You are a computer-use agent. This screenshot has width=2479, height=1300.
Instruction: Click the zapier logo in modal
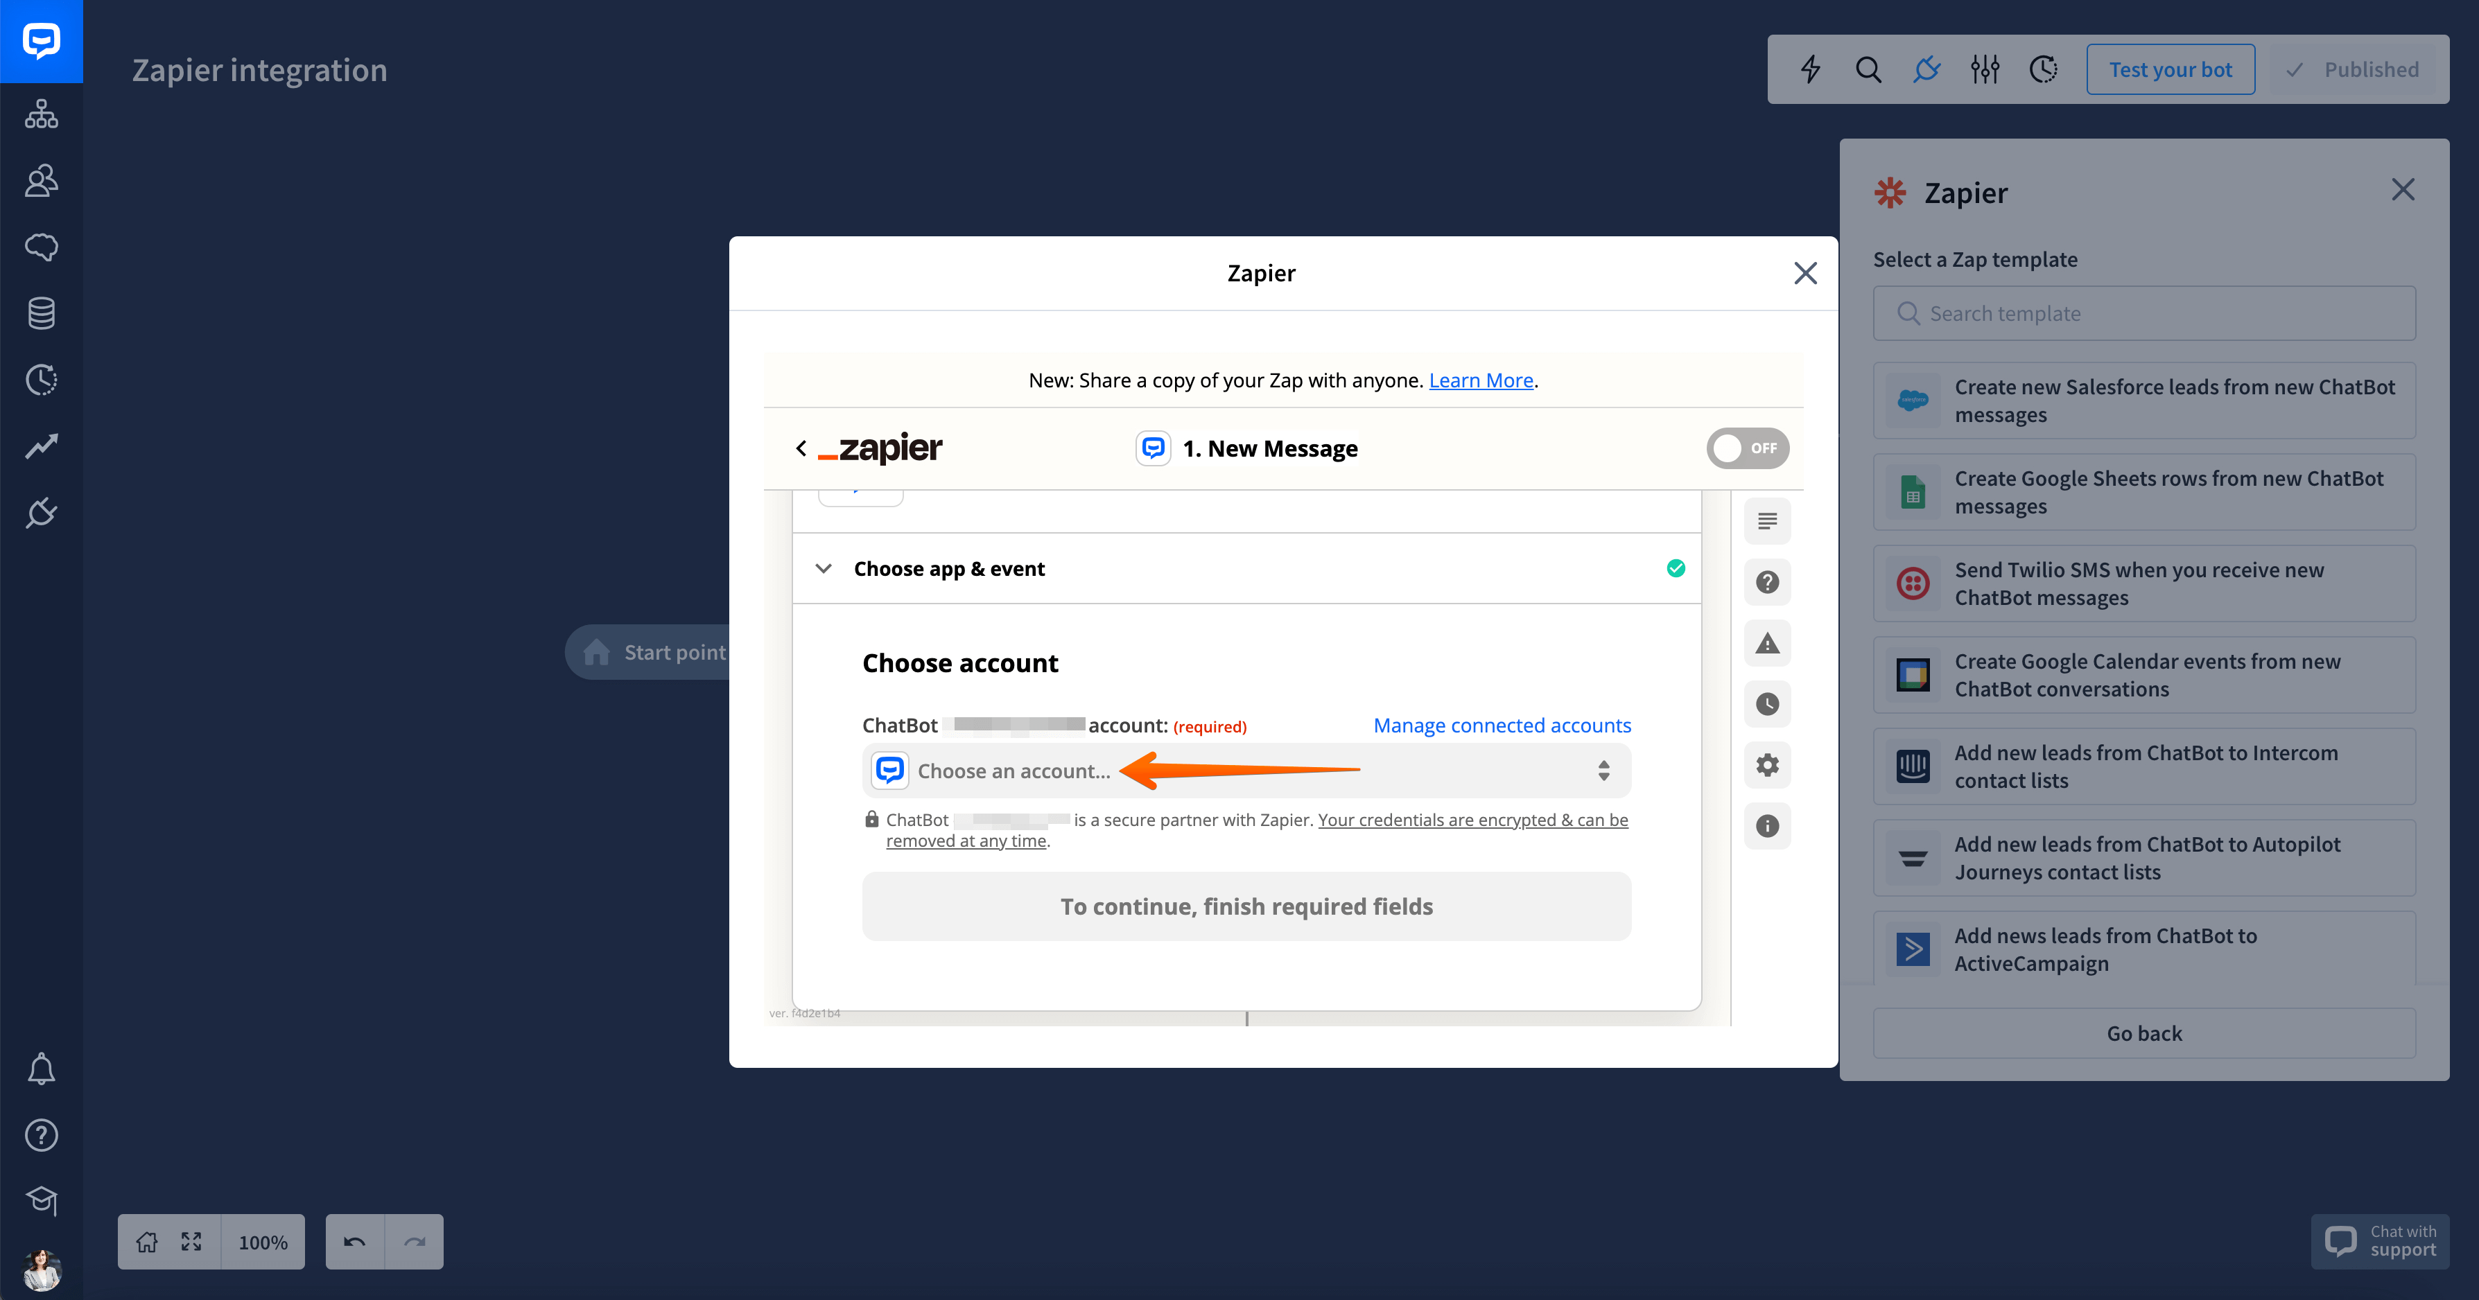[x=880, y=448]
